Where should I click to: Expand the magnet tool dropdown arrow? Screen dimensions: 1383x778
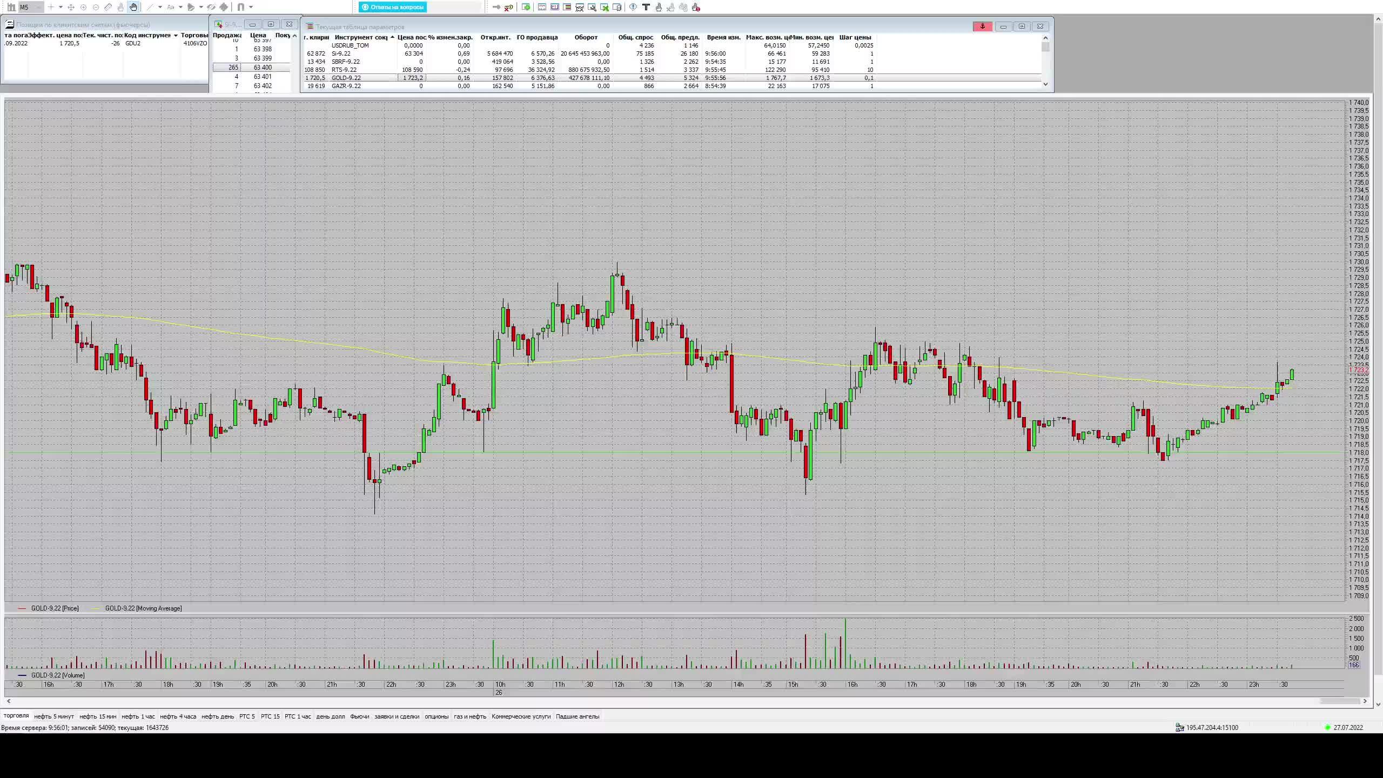coord(251,7)
